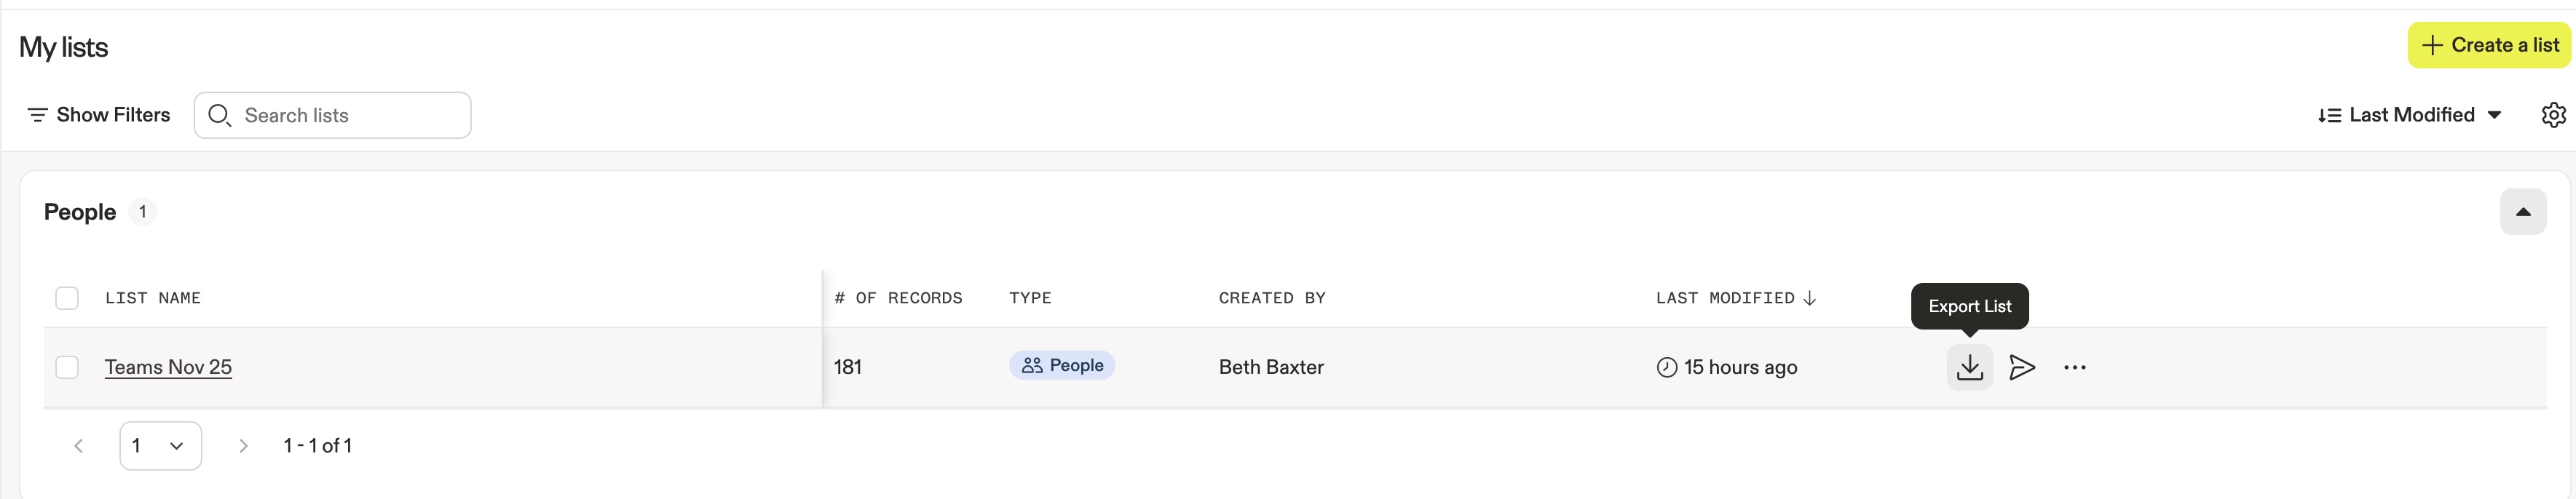
Task: Click the send list paper-plane icon
Action: 2022,367
